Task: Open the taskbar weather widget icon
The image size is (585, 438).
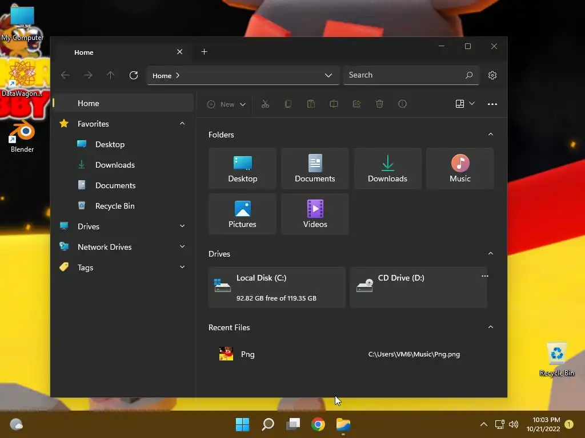Action: [x=16, y=424]
